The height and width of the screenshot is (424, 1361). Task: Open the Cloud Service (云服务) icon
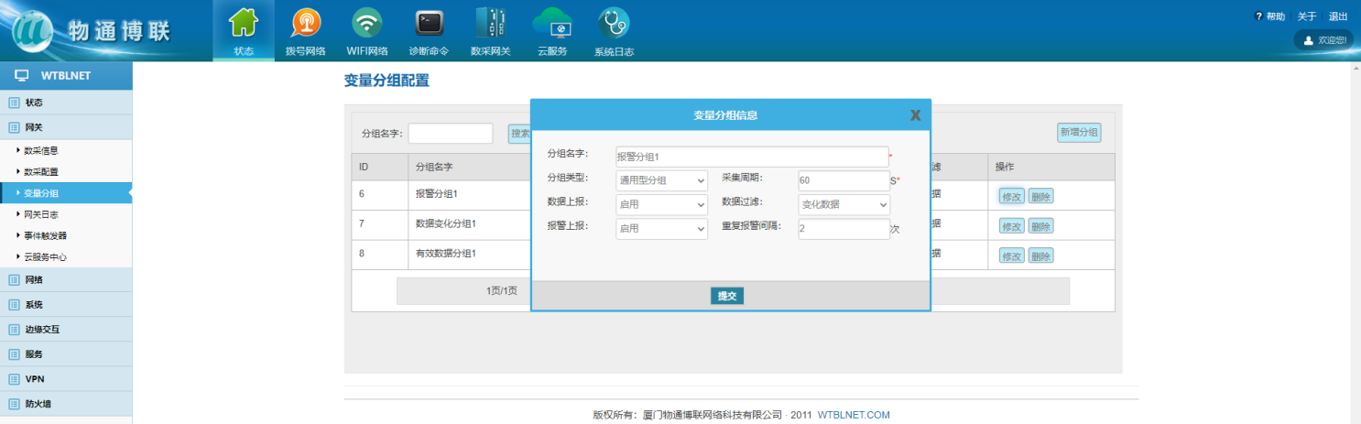551,23
